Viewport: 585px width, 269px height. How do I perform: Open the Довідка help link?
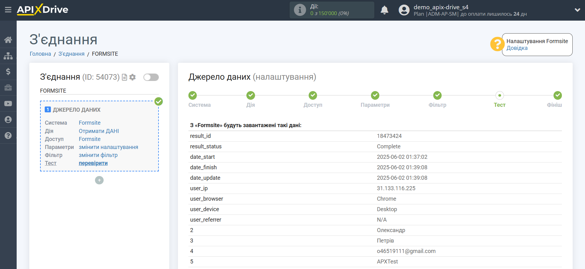click(x=517, y=48)
